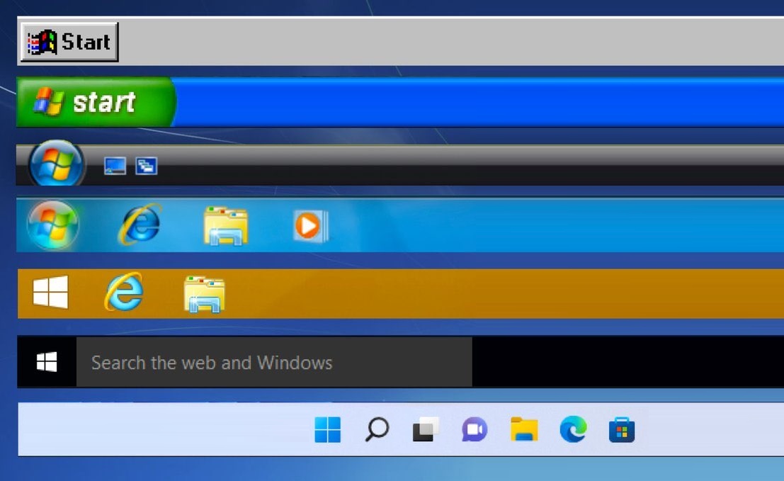Open Microsoft Store on the Windows 11 taskbar
Viewport: 784px width, 481px height.
(622, 430)
